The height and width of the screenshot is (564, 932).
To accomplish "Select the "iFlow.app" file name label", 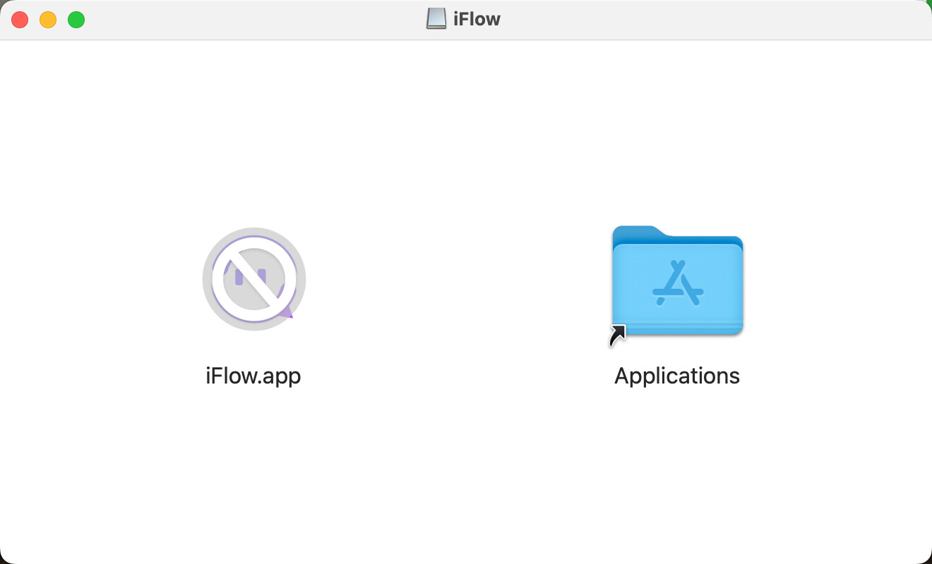I will [253, 376].
